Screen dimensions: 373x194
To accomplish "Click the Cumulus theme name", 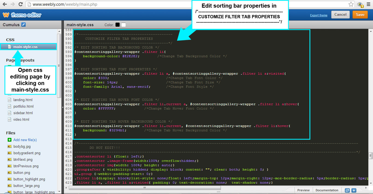I will tap(11, 25).
